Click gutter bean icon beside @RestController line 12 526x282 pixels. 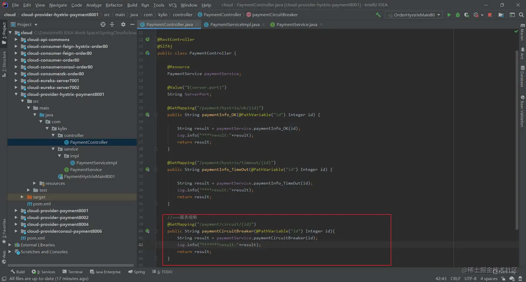click(148, 39)
